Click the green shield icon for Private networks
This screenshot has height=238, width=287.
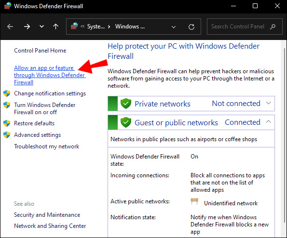[x=126, y=104]
